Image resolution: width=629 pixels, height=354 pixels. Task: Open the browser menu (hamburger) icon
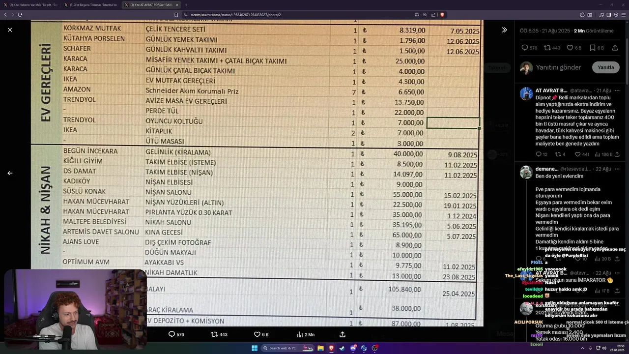click(x=623, y=15)
